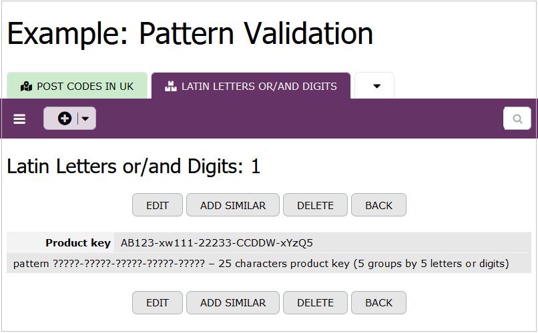Open the more-tabs caret dropdown
The image size is (538, 333).
pyautogui.click(x=376, y=87)
